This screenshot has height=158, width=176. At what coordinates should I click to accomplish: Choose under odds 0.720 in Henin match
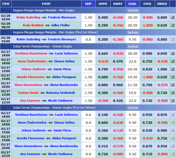click(162, 93)
